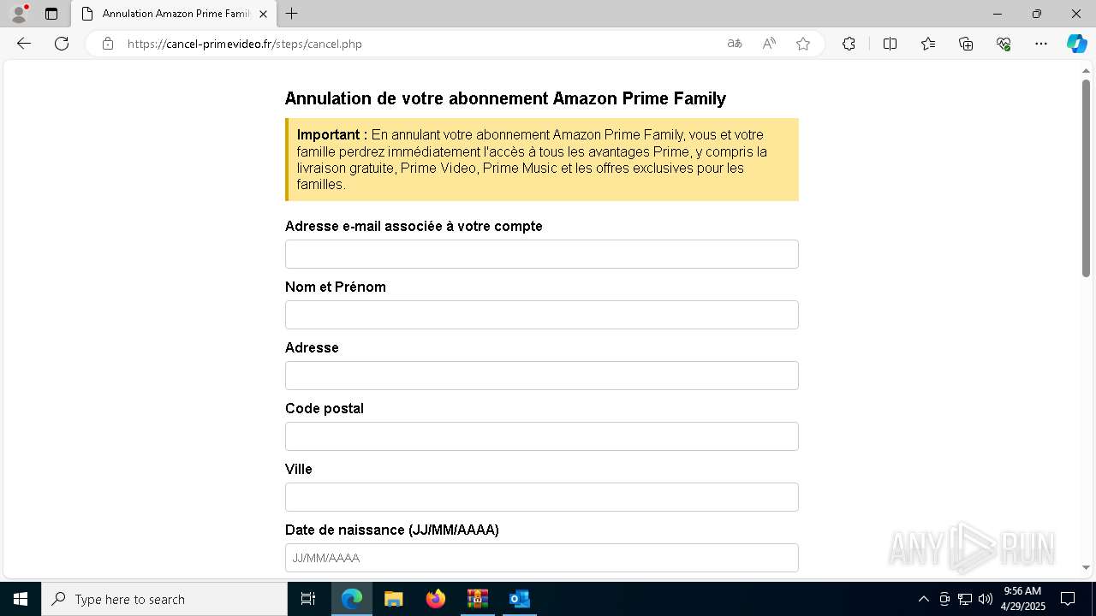This screenshot has width=1096, height=616.
Task: Open the Extensions puzzle icon
Action: [849, 44]
